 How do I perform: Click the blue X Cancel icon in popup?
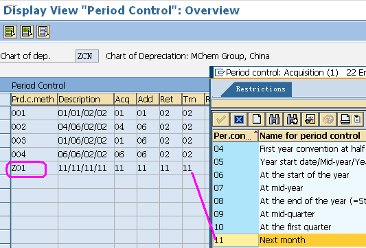238,120
